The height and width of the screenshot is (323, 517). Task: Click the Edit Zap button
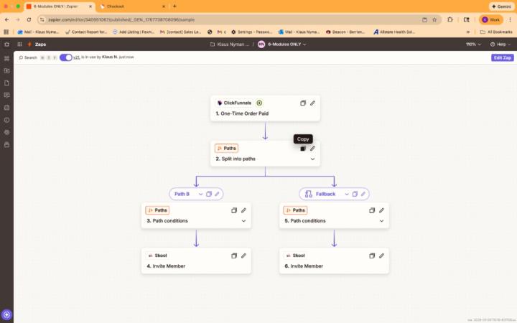[502, 57]
